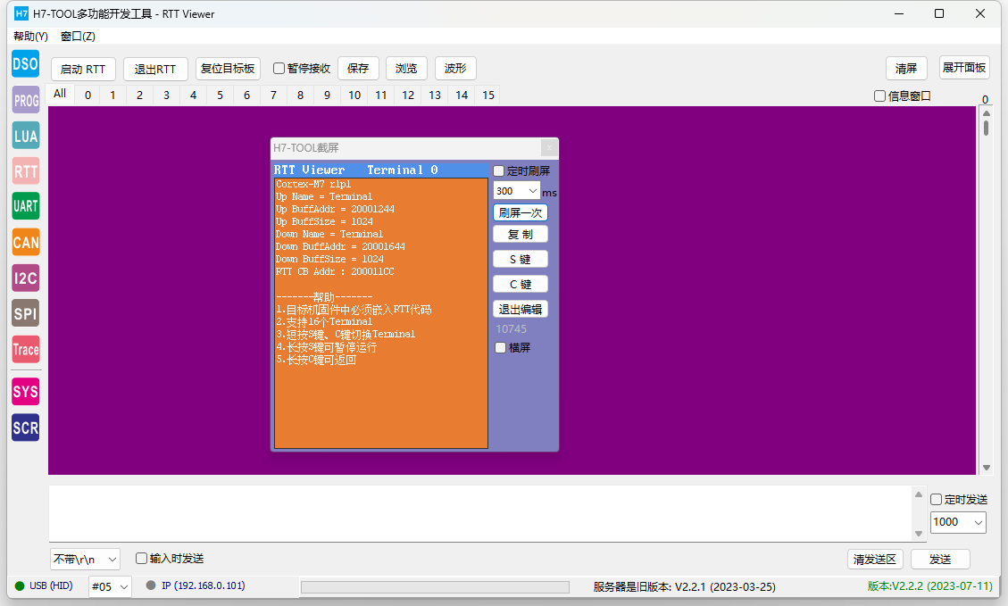Close the H7-TOOL截屏 dialog
This screenshot has width=1008, height=606.
point(549,148)
